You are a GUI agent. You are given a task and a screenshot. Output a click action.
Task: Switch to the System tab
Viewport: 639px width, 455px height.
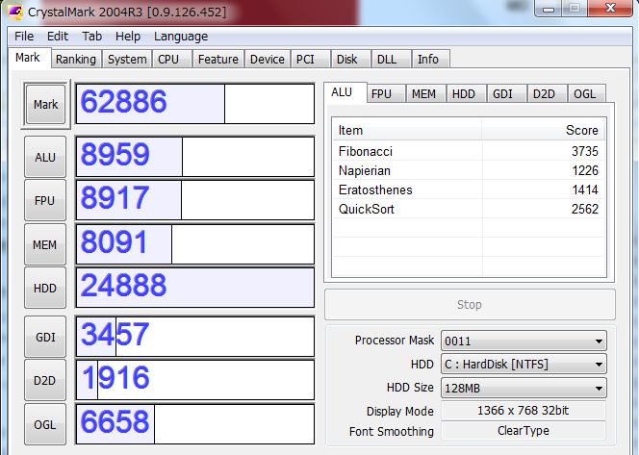[127, 59]
